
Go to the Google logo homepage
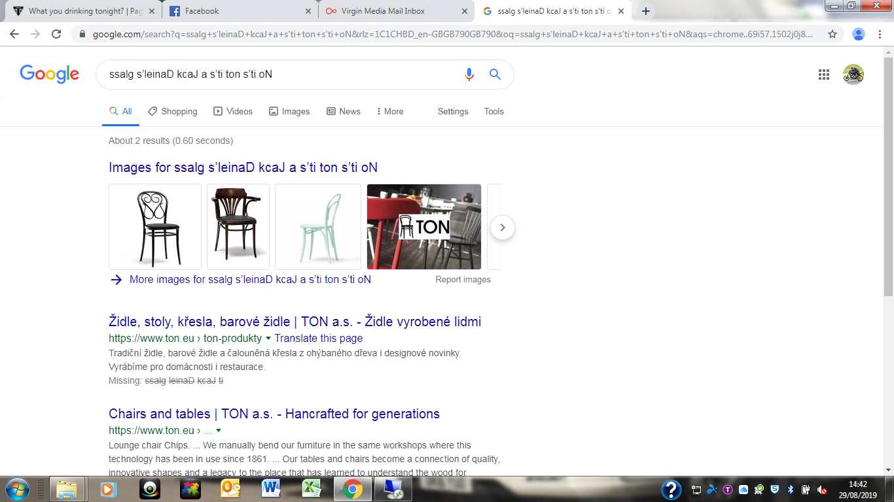pos(50,74)
